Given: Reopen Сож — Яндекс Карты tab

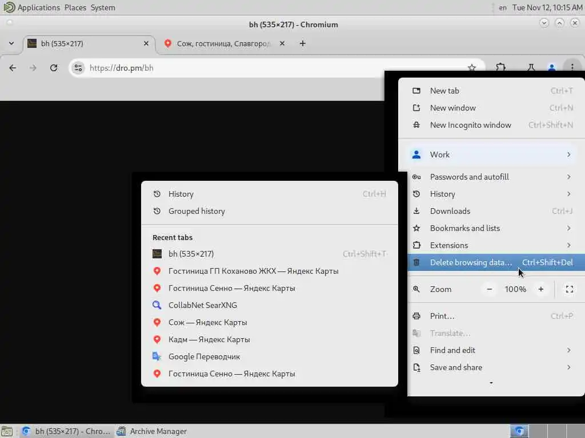Looking at the screenshot, I should click(270, 323).
